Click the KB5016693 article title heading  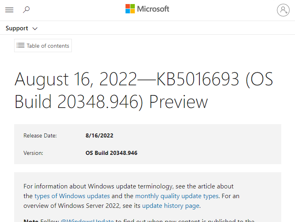tap(144, 91)
